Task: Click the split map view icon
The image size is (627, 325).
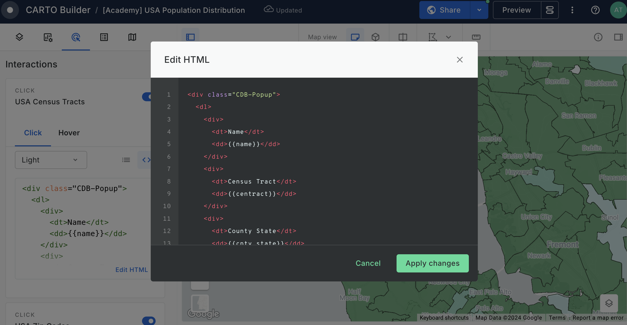Action: [403, 37]
